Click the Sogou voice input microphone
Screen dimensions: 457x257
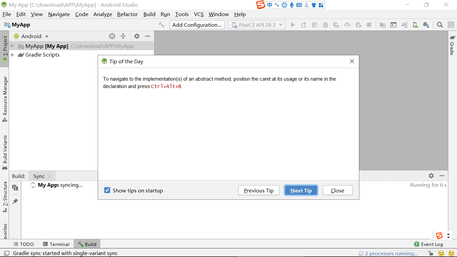coord(292,5)
